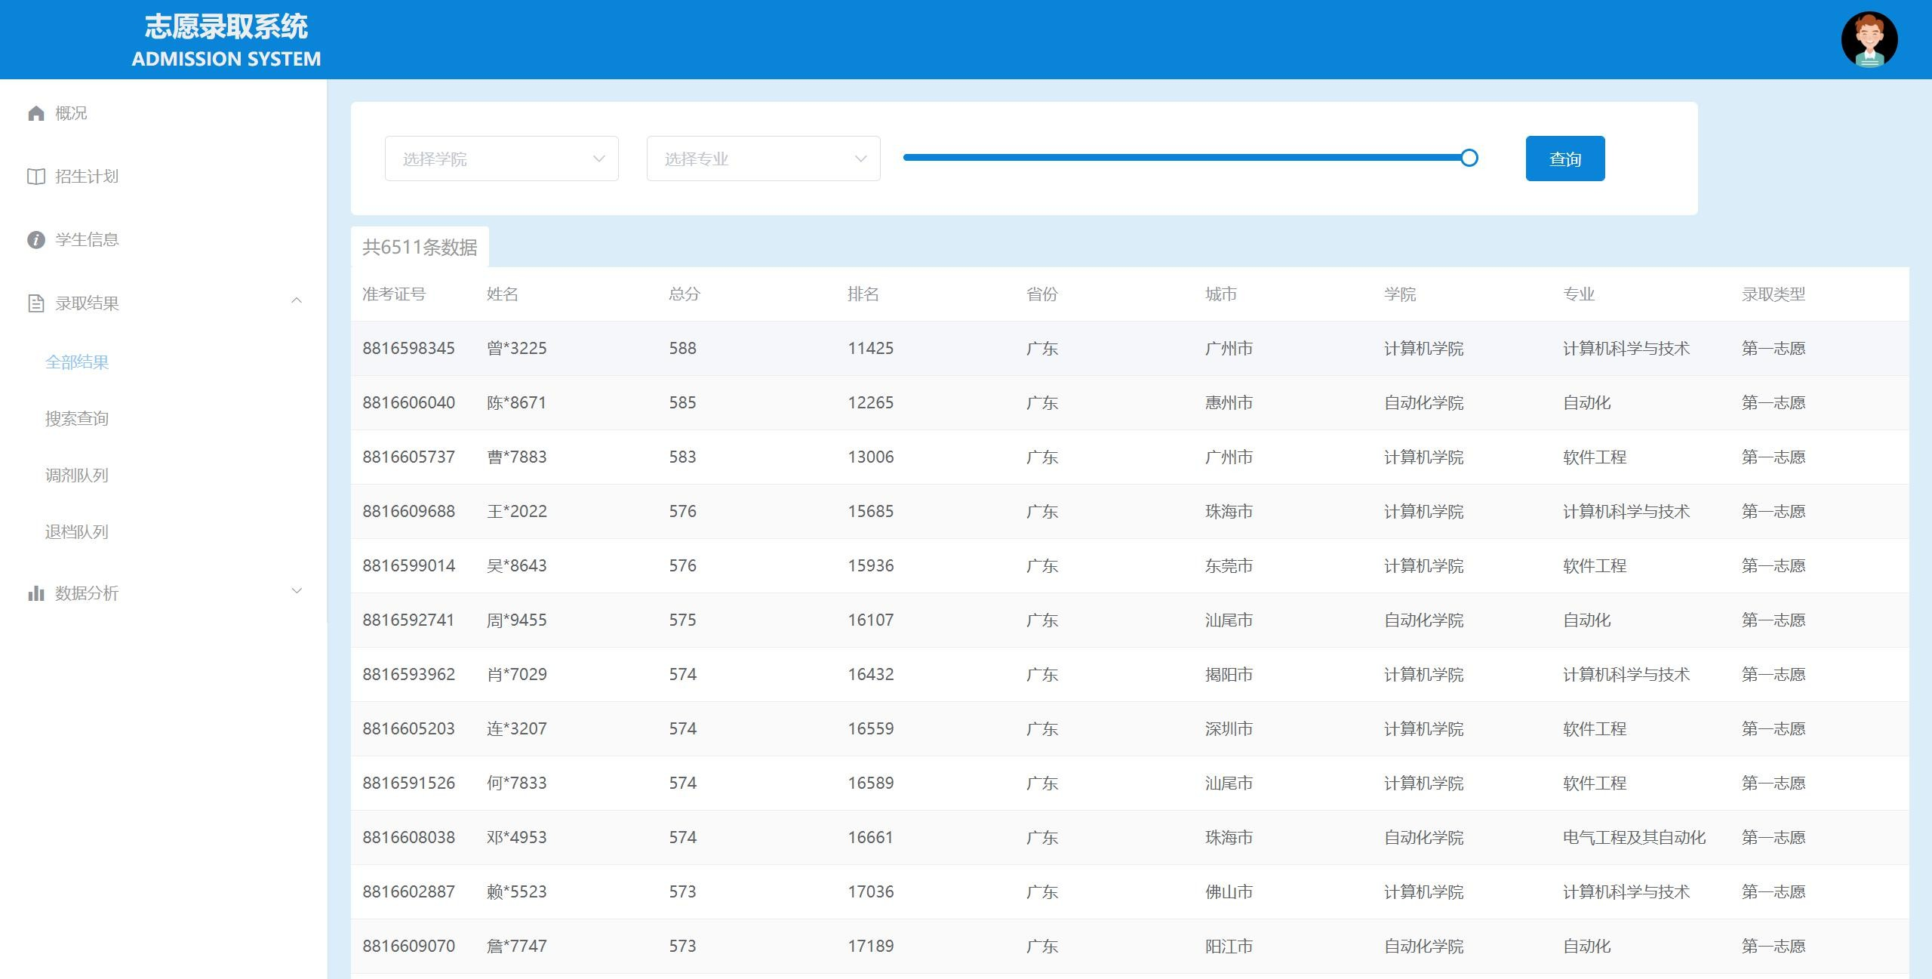Click the 排名 column header
Viewport: 1932px width, 979px height.
pyautogui.click(x=863, y=294)
